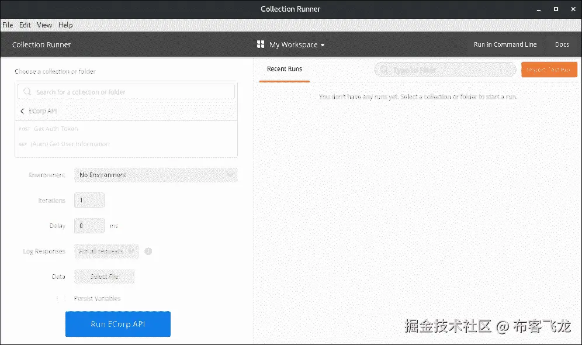This screenshot has height=345, width=582.
Task: Click the collection or folder search field
Action: (126, 91)
